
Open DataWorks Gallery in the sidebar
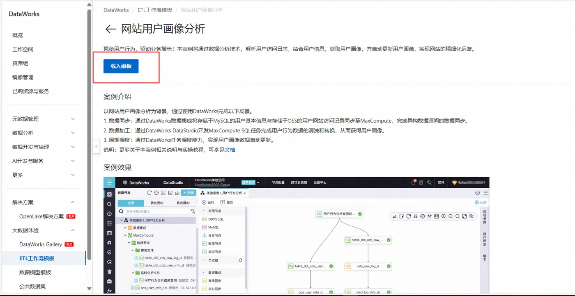pyautogui.click(x=41, y=244)
